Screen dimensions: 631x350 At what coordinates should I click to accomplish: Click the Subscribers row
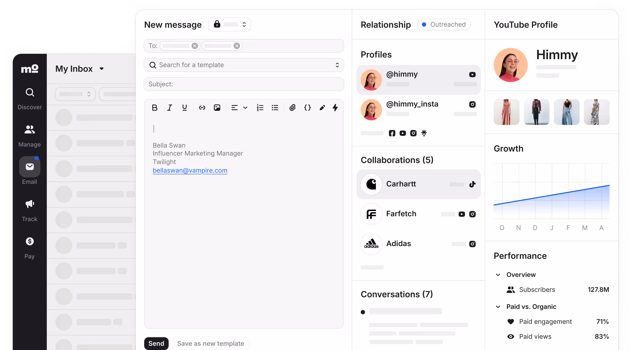(558, 290)
